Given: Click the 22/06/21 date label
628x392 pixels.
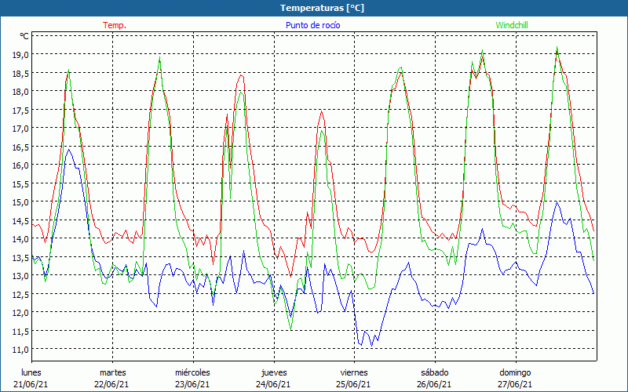Looking at the screenshot, I should click(111, 384).
